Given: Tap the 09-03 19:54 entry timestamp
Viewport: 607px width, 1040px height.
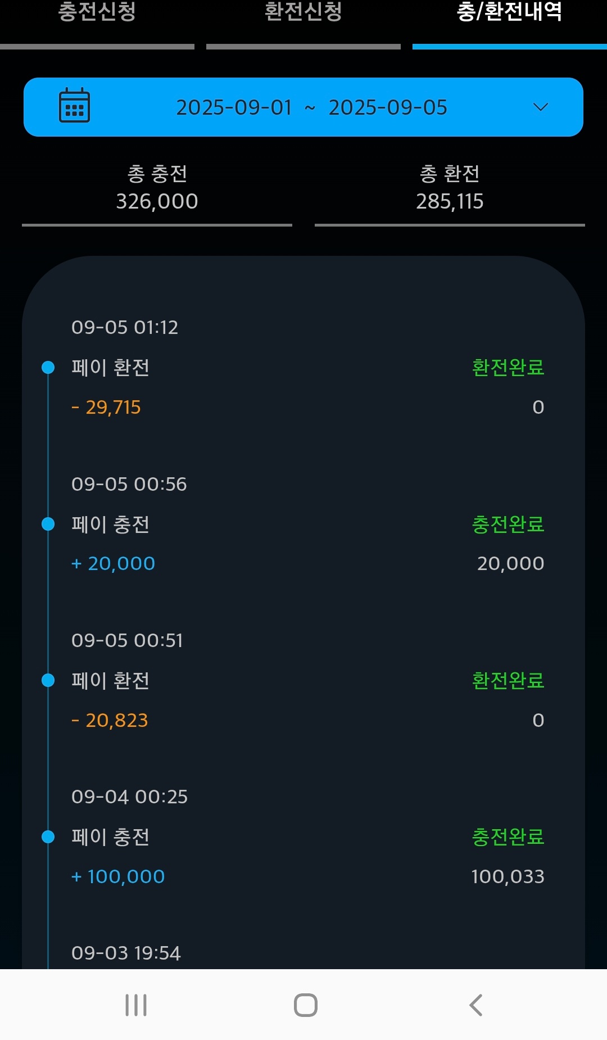Looking at the screenshot, I should click(x=126, y=953).
